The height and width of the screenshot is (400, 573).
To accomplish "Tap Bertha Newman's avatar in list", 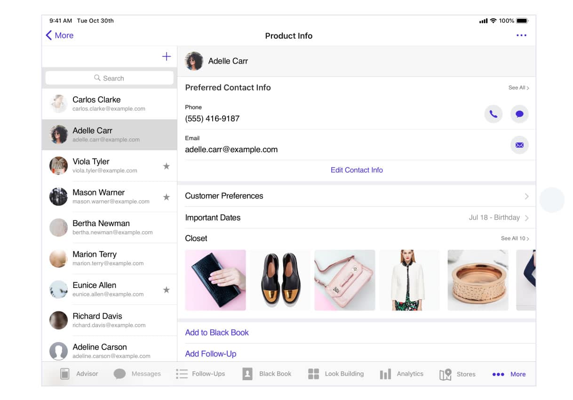I will pos(58,228).
